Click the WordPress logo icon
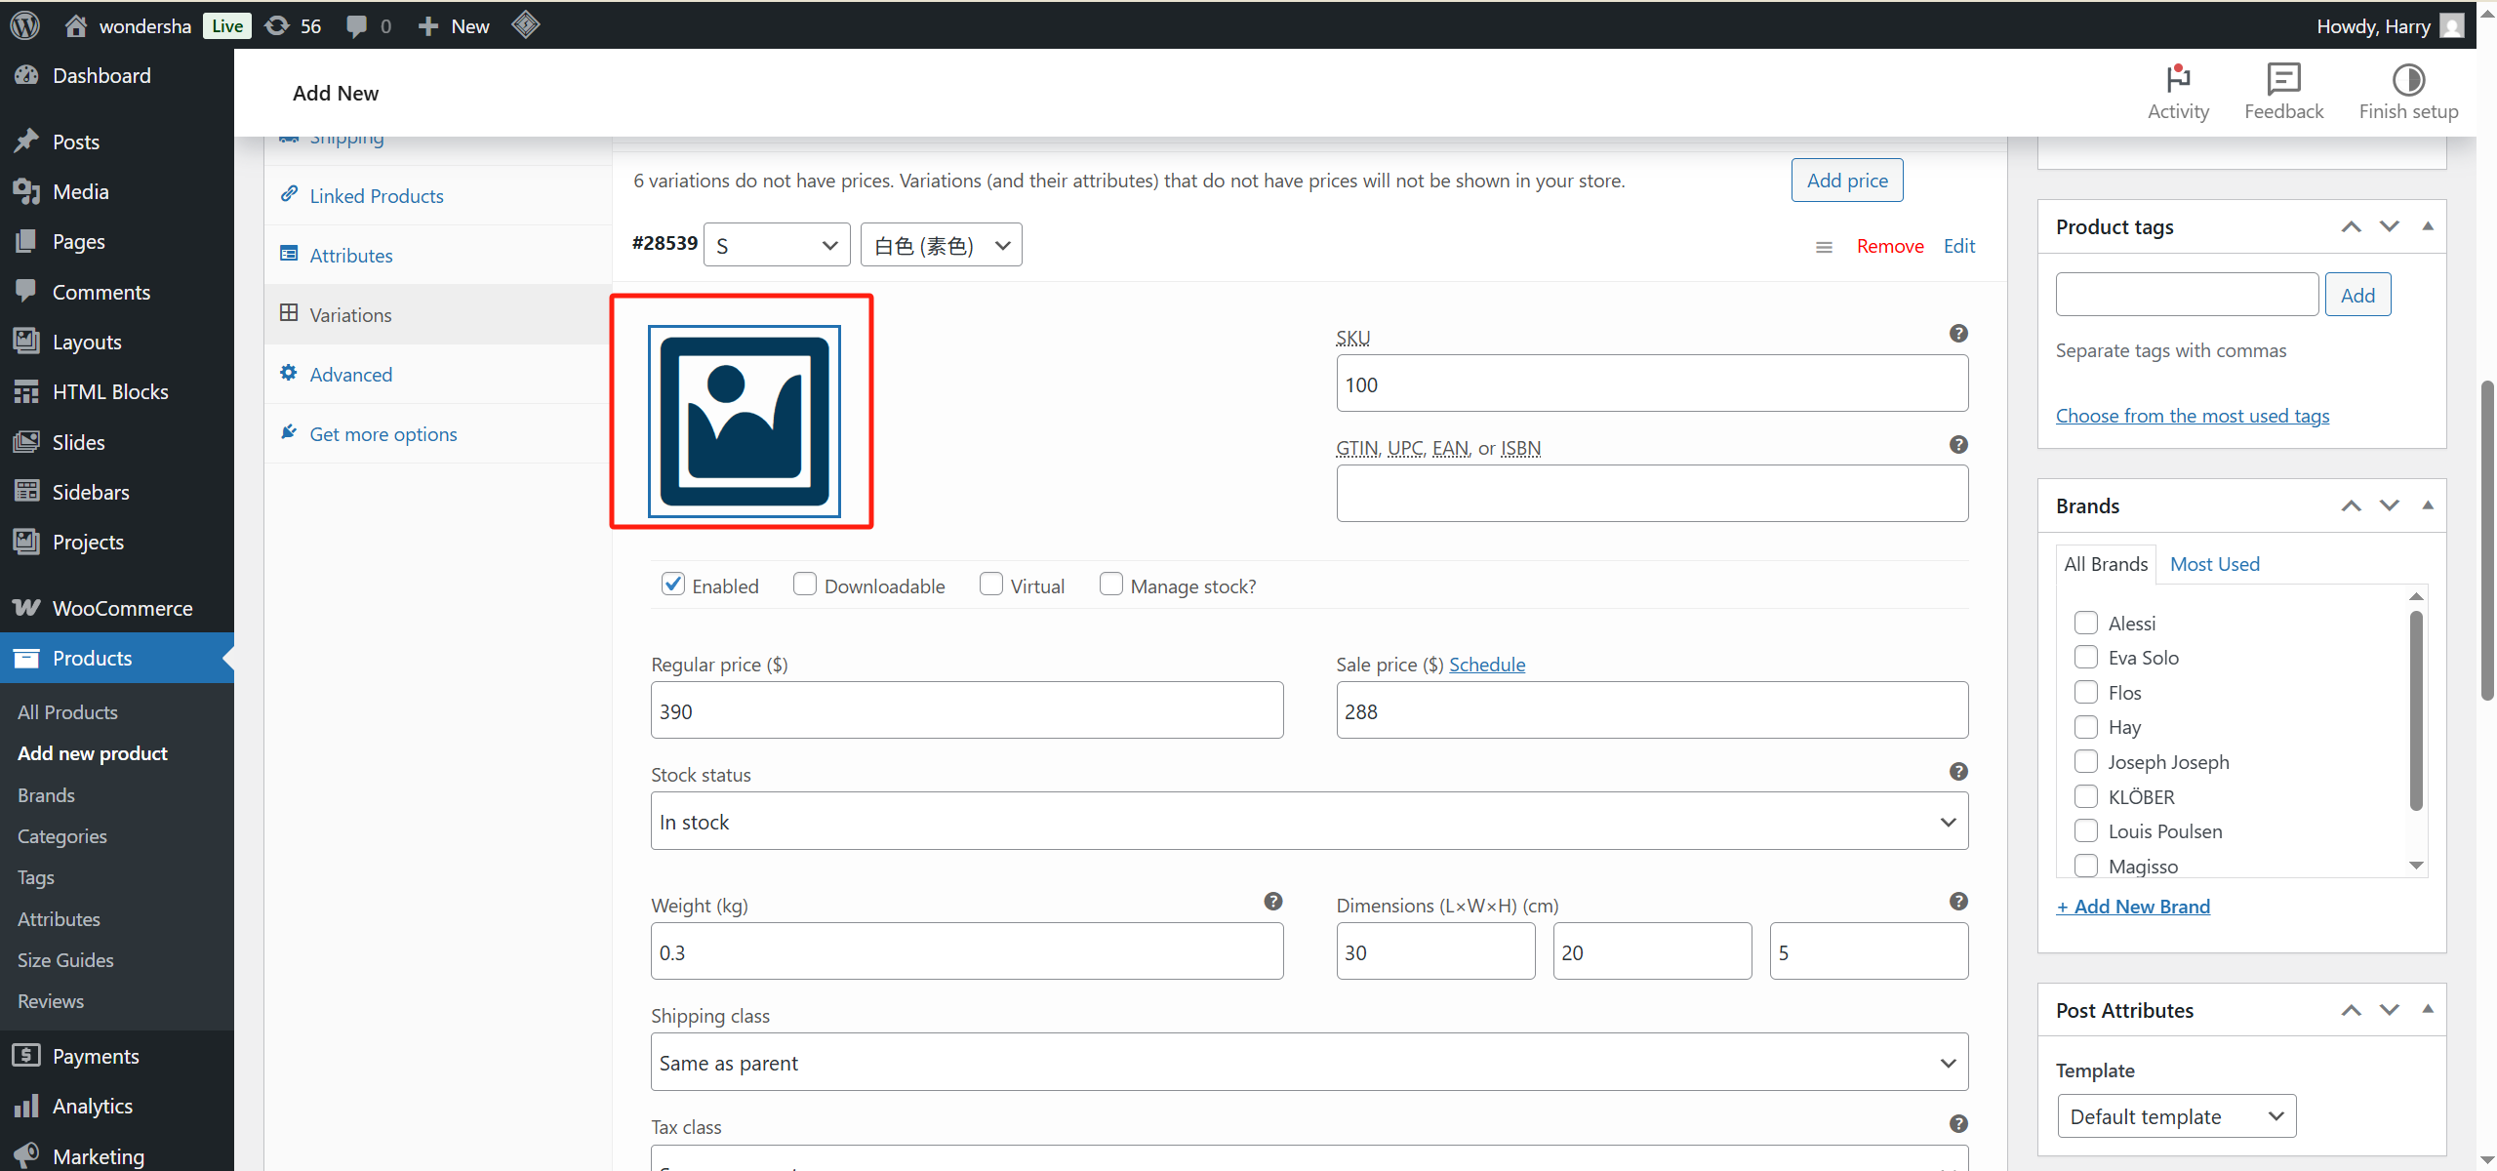This screenshot has height=1171, width=2497. pos(24,25)
